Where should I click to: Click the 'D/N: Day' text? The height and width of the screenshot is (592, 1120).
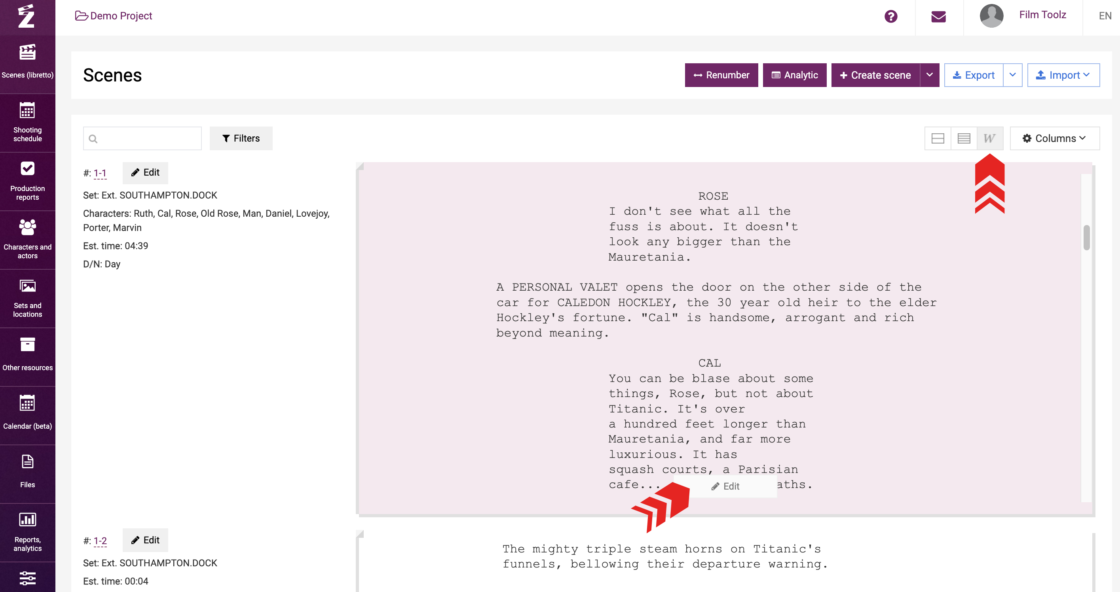click(x=102, y=264)
